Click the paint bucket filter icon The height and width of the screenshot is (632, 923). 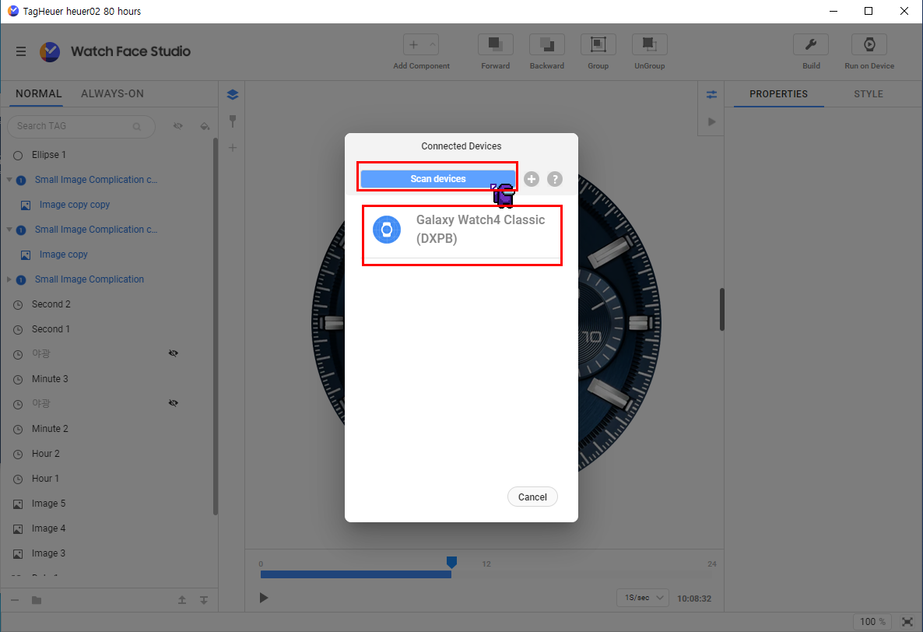(204, 127)
